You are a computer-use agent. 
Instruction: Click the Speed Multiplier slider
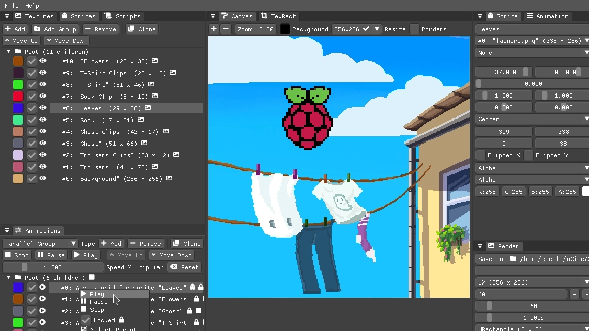click(53, 267)
